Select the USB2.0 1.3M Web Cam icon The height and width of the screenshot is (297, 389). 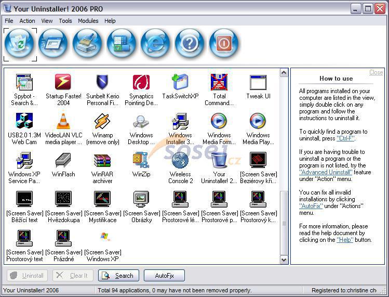[x=24, y=121]
